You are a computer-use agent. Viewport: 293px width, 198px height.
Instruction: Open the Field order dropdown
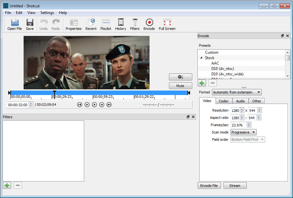[248, 140]
